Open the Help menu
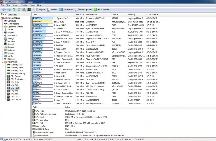Screen dimensions: 216x141 click(x=39, y=5)
